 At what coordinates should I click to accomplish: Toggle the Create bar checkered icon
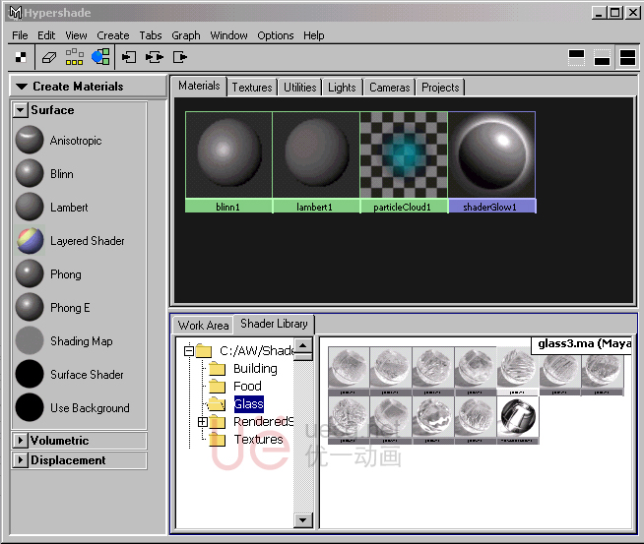point(21,57)
